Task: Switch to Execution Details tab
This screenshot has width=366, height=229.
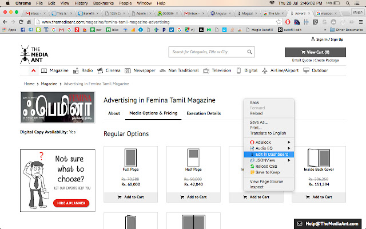Action: click(204, 113)
